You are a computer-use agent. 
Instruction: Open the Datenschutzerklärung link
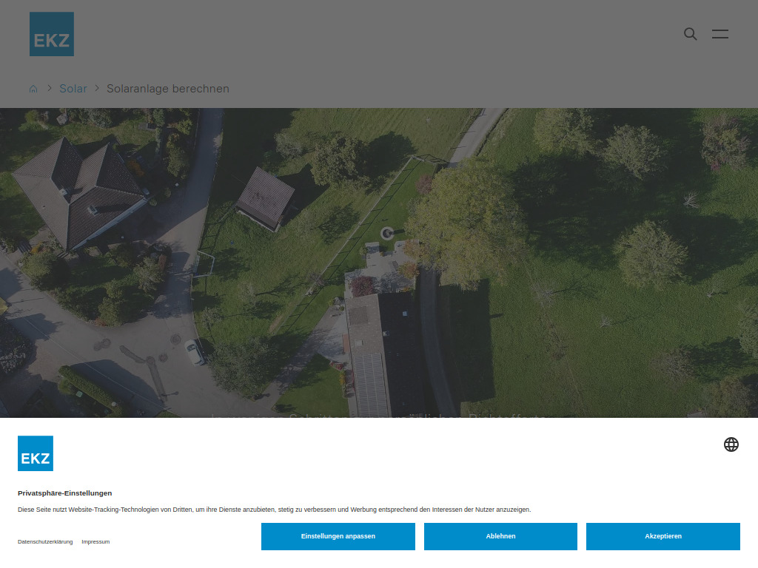coord(44,541)
